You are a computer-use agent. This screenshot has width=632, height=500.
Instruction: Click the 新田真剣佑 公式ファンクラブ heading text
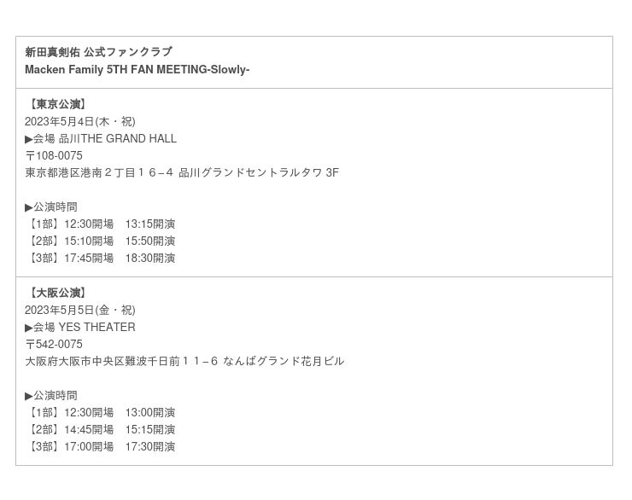tap(98, 52)
